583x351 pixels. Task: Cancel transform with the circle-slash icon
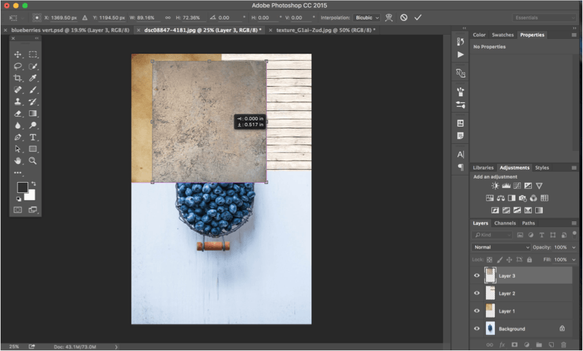pos(404,17)
